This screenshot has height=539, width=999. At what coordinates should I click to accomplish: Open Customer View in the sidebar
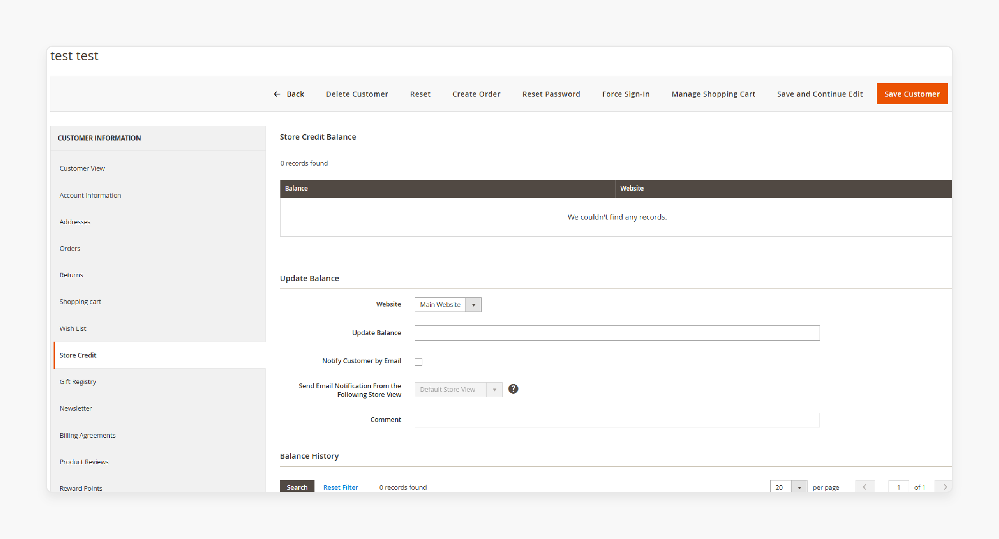click(x=82, y=168)
